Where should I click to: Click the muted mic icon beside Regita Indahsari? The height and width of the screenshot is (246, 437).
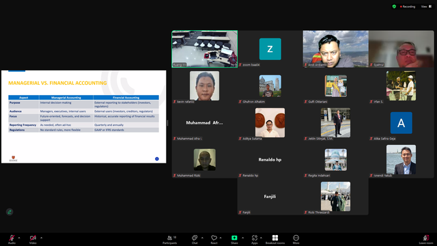(x=306, y=176)
